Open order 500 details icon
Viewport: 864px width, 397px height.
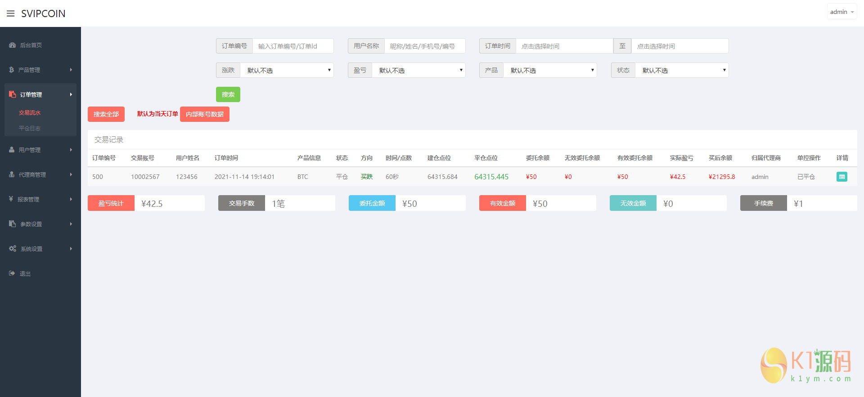(841, 177)
